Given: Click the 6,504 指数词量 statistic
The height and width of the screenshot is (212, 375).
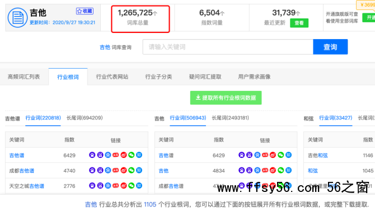Looking at the screenshot, I should [x=212, y=17].
